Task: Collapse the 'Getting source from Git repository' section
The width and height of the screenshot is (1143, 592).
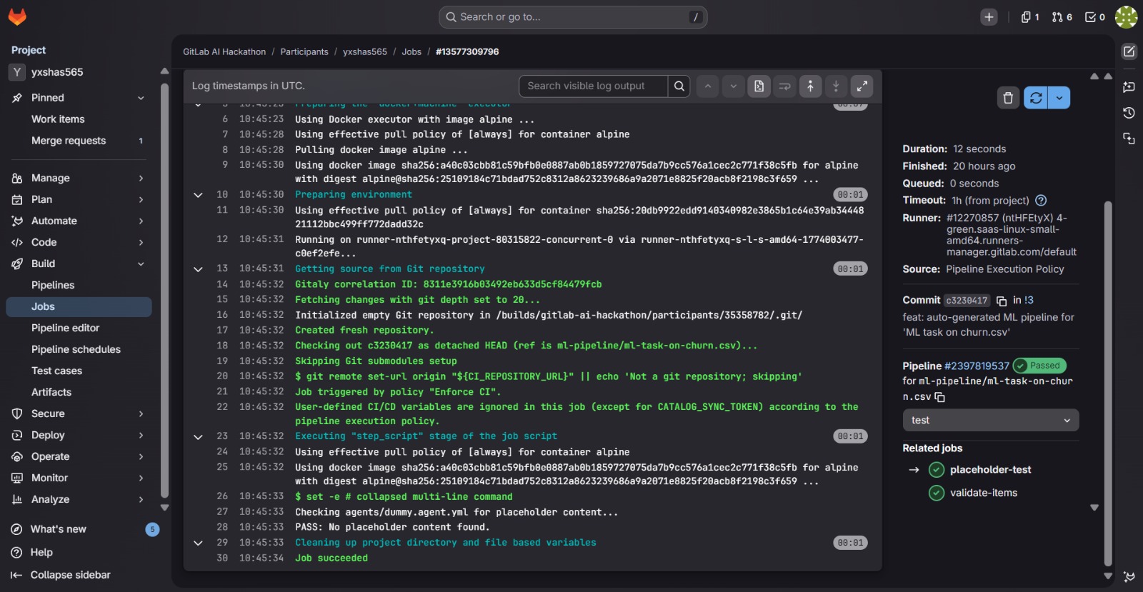Action: (x=198, y=269)
